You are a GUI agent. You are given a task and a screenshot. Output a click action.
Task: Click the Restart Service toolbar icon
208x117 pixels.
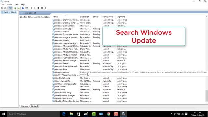tap(45, 8)
